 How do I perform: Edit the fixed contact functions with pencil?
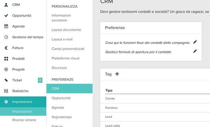tap(195, 42)
